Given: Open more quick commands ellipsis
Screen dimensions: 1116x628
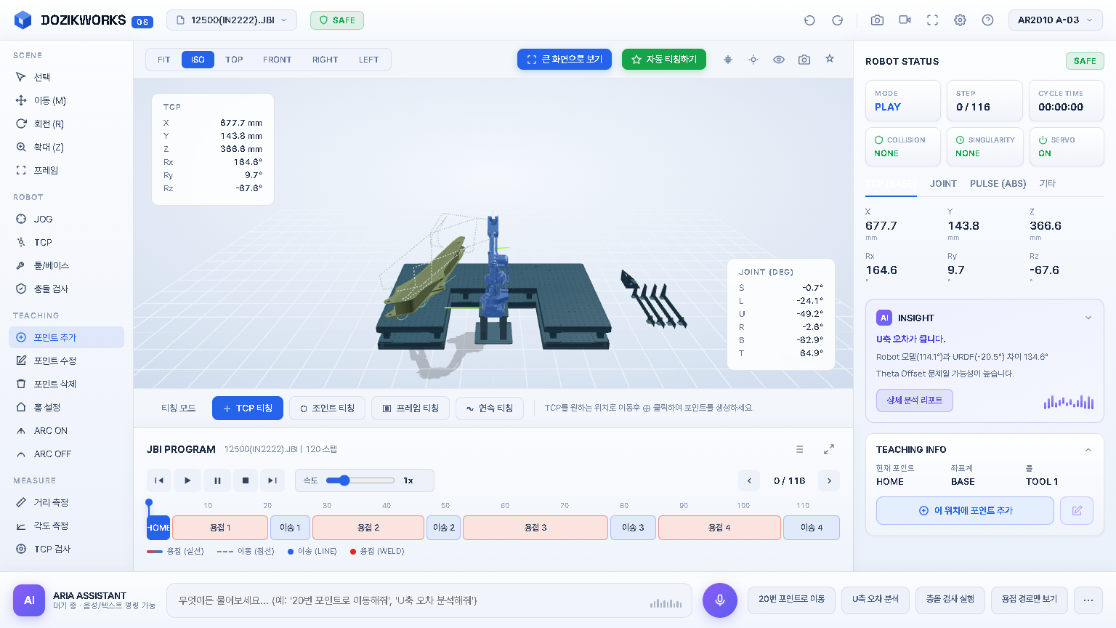Looking at the screenshot, I should coord(1088,600).
